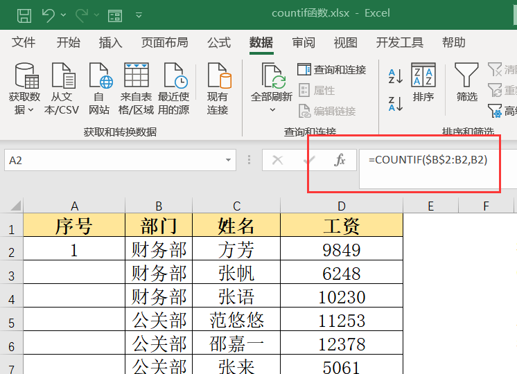
Task: Click 从文本/CSV import icon
Action: point(64,75)
